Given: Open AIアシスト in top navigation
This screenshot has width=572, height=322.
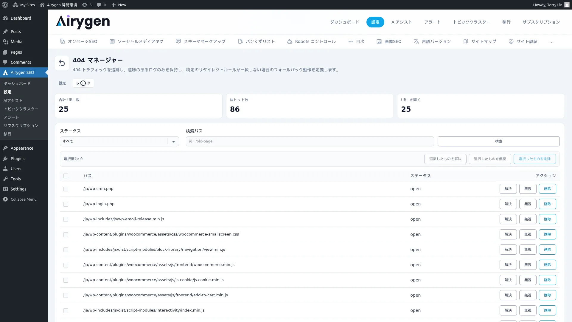Looking at the screenshot, I should (402, 22).
